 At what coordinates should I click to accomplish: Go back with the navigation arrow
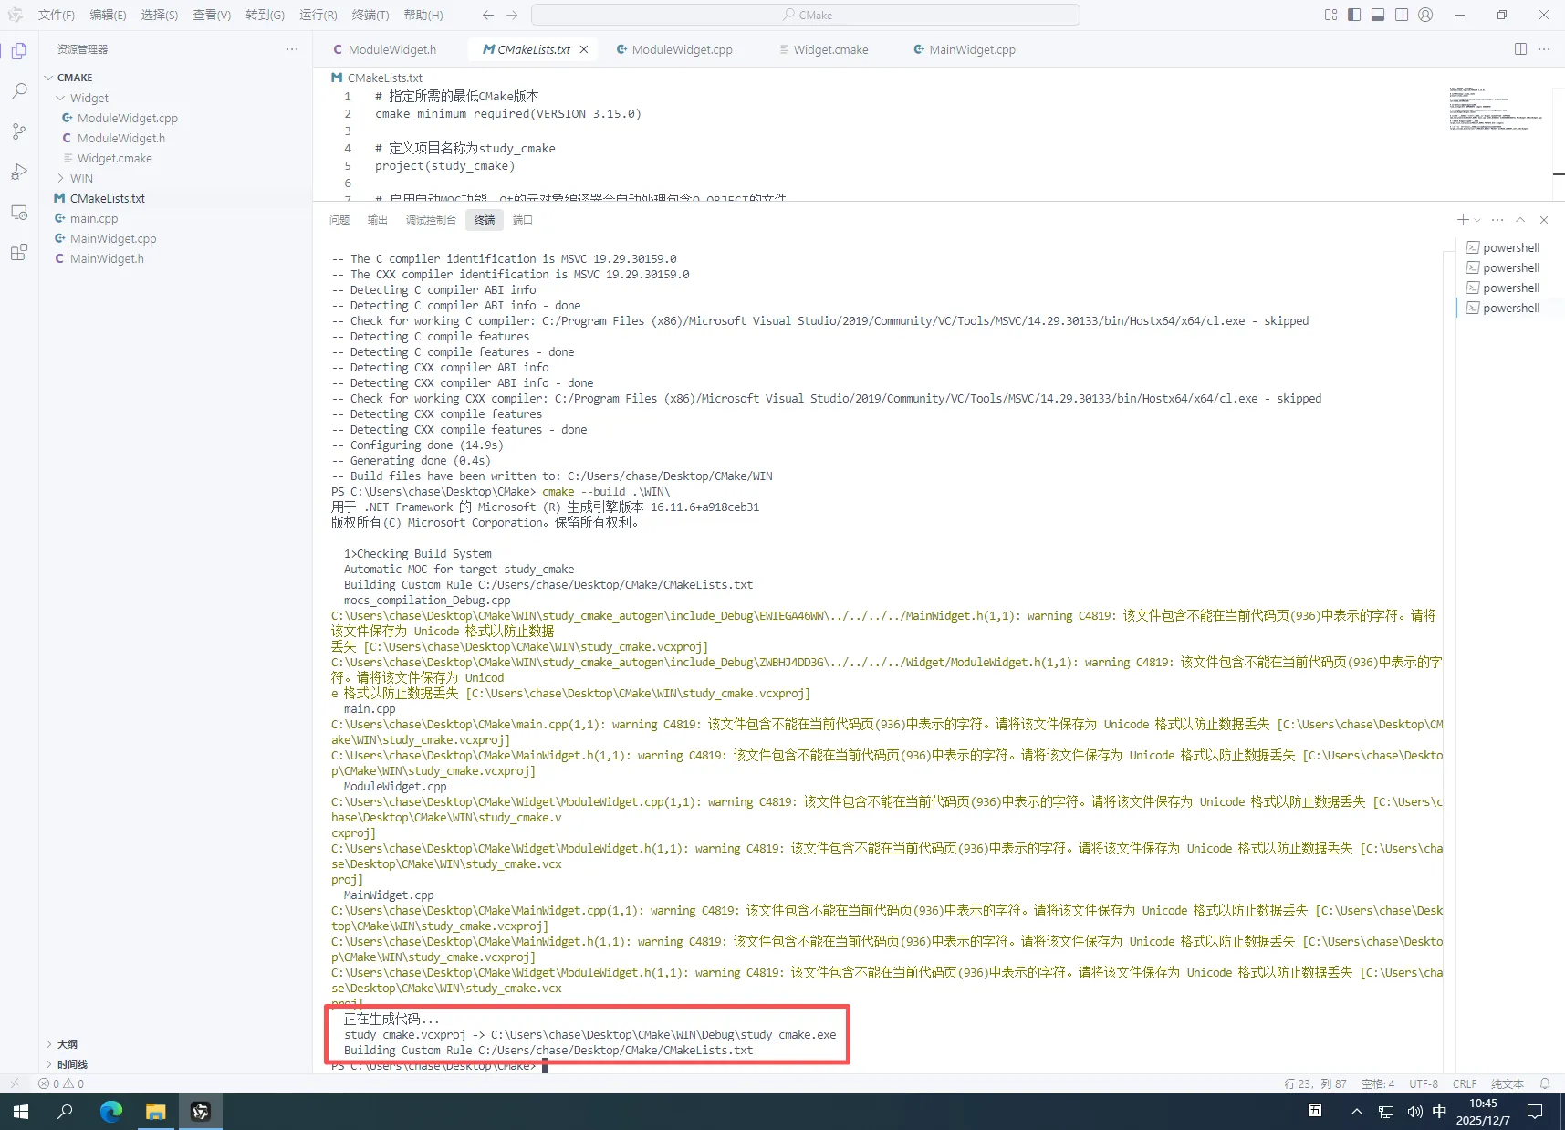coord(488,15)
